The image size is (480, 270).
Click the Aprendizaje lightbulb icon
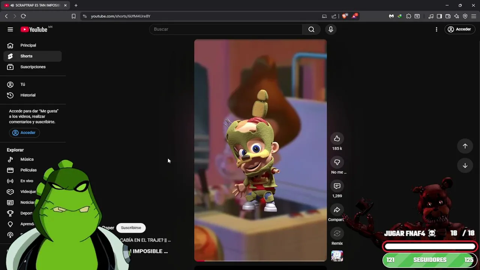tap(10, 224)
